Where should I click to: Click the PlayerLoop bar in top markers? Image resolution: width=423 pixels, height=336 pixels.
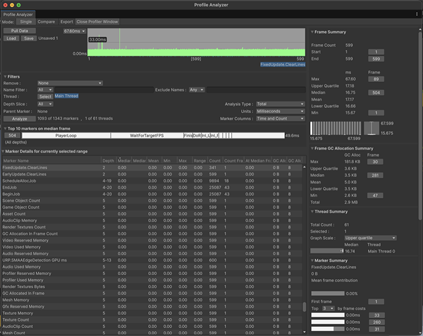[x=66, y=135]
